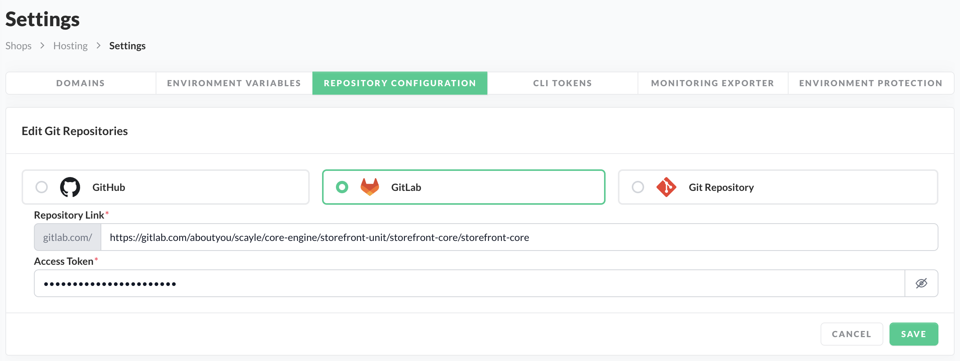The image size is (960, 361).
Task: Open the Repository Configuration tab
Action: click(x=400, y=83)
